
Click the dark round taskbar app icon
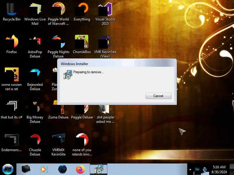coord(62,169)
